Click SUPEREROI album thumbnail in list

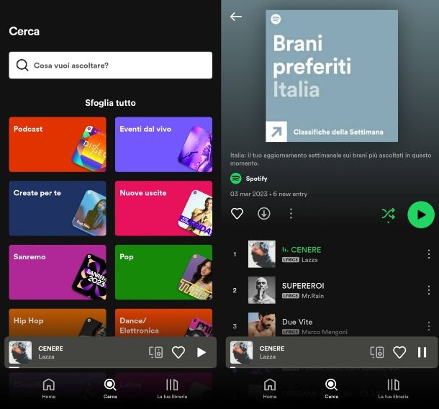click(x=262, y=290)
